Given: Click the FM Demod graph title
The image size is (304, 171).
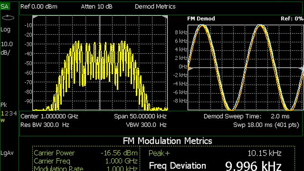Looking at the screenshot, I should pos(201,19).
